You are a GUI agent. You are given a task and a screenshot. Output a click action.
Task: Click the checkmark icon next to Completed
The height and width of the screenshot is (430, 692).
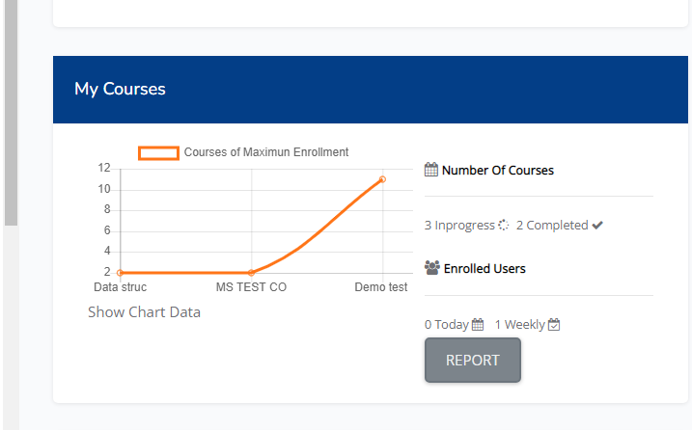click(x=597, y=226)
